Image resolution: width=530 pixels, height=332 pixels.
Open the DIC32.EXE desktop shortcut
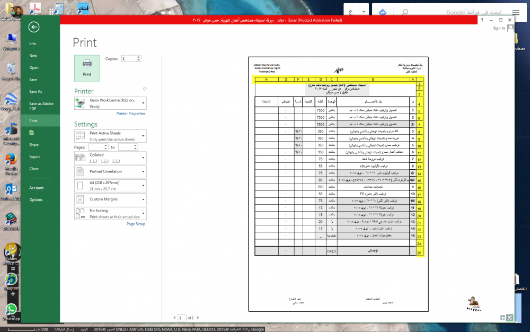coord(11,222)
